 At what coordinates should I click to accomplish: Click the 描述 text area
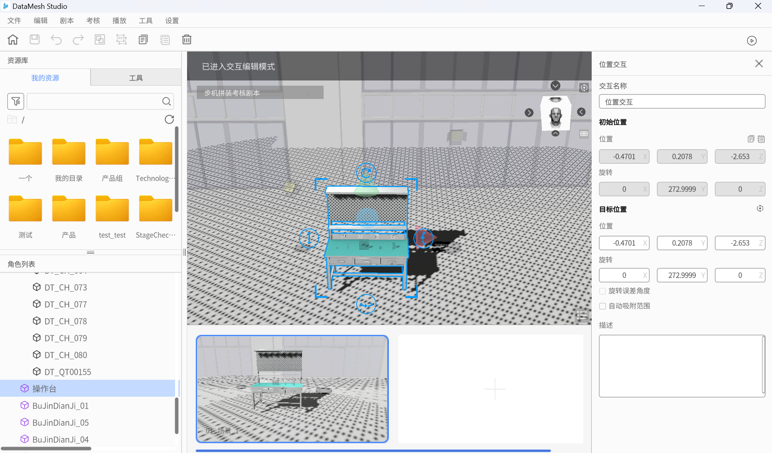pos(682,366)
